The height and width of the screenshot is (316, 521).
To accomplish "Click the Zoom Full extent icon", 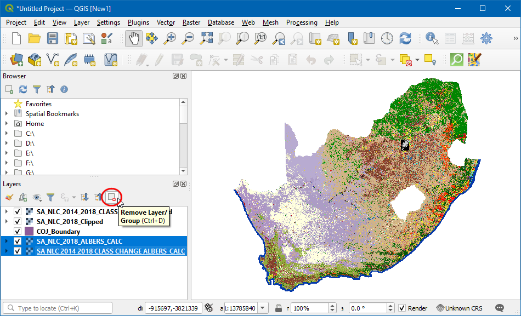I will click(206, 38).
